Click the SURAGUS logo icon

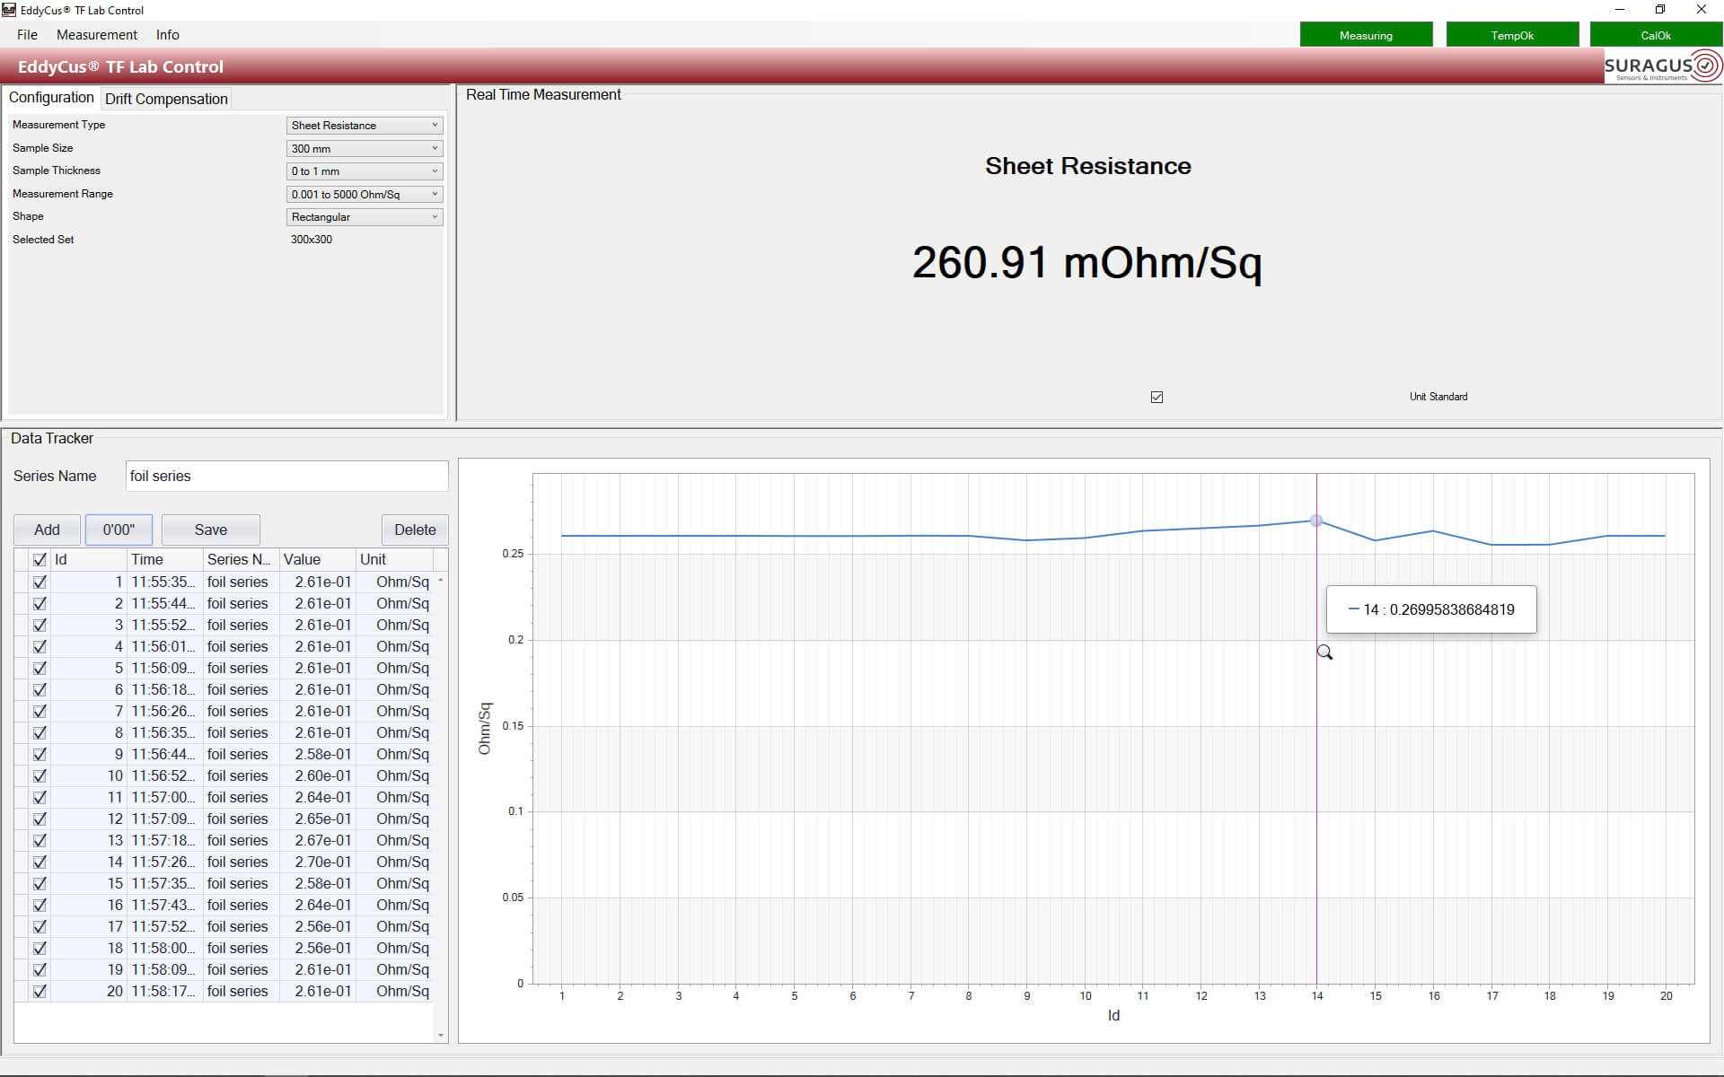(x=1662, y=66)
